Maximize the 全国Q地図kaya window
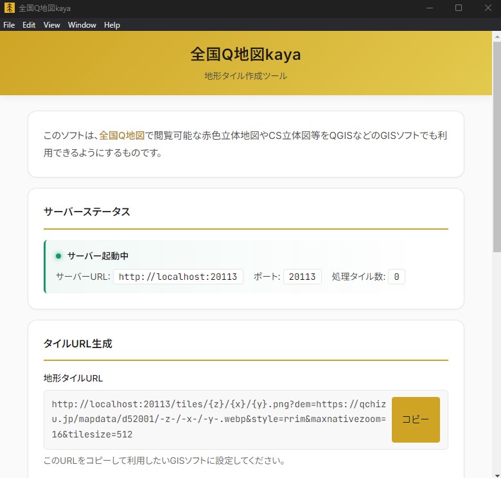 point(459,8)
